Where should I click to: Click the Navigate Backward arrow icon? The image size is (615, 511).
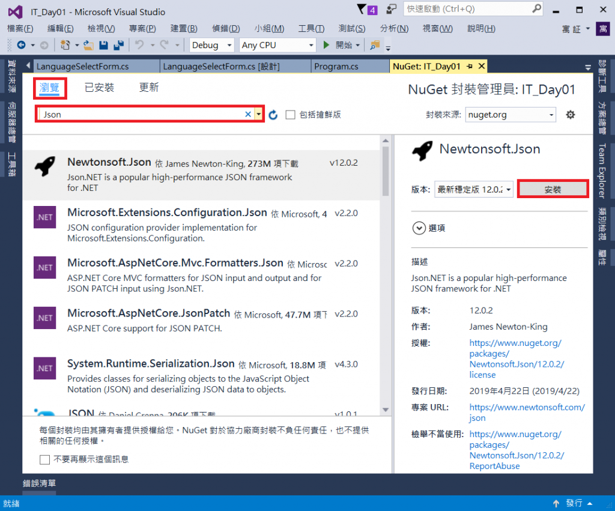21,46
